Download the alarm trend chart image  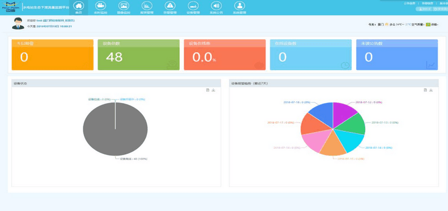pyautogui.click(x=431, y=90)
